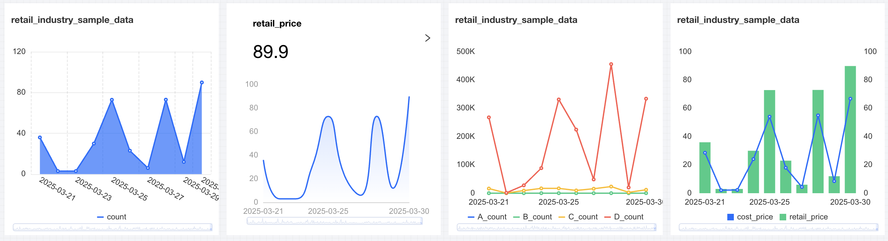This screenshot has height=241, width=888.
Task: Toggle the C_count legend entry
Action: (578, 217)
